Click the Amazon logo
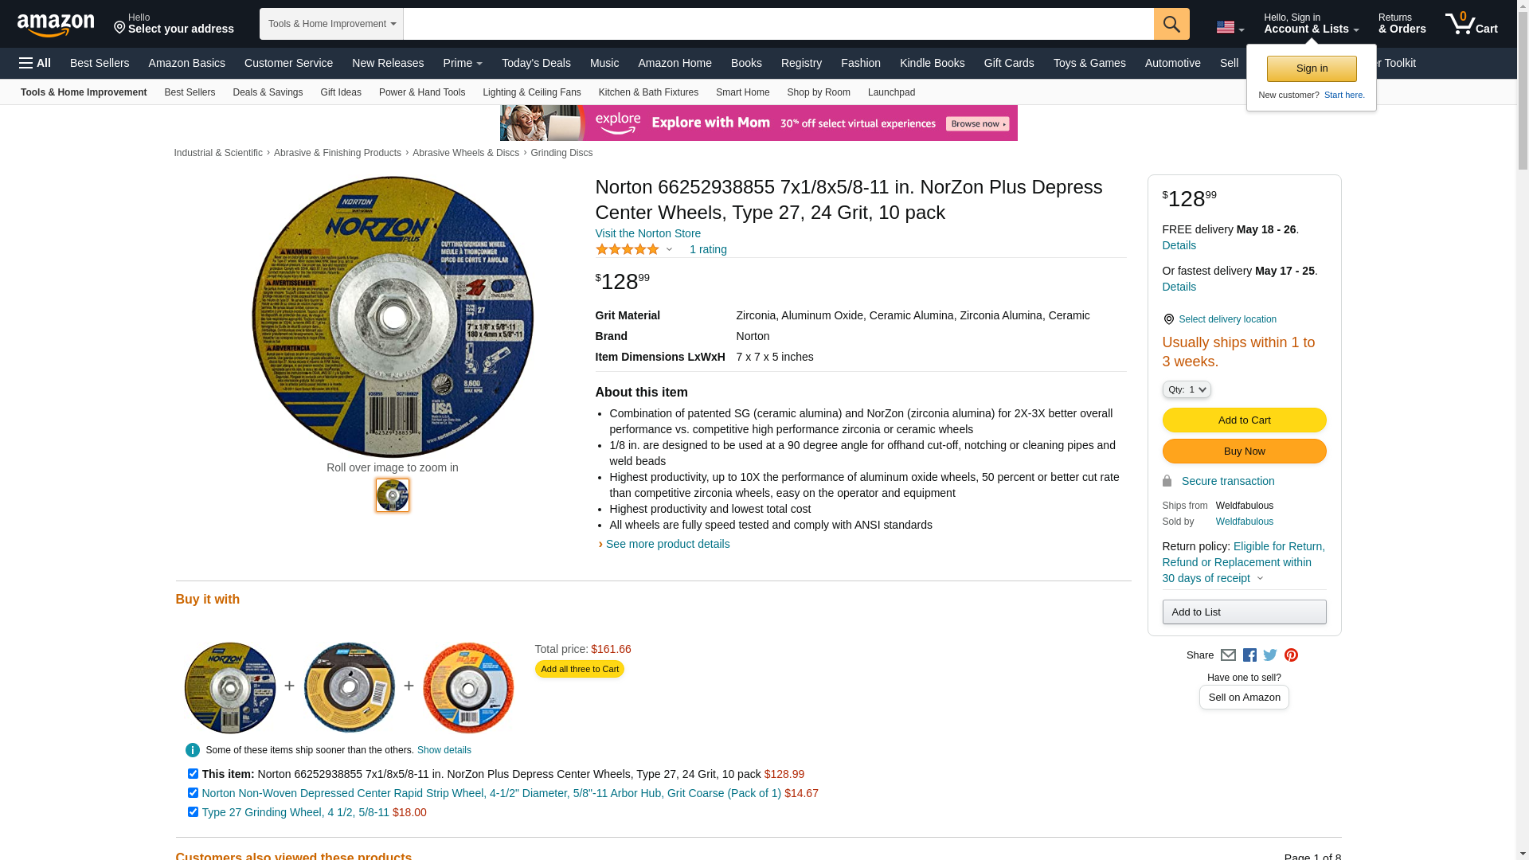 pos(56,25)
